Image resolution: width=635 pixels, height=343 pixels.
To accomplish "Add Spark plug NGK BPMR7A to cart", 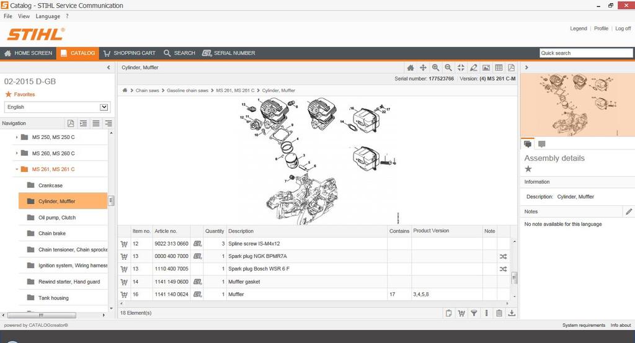I will coord(124,256).
